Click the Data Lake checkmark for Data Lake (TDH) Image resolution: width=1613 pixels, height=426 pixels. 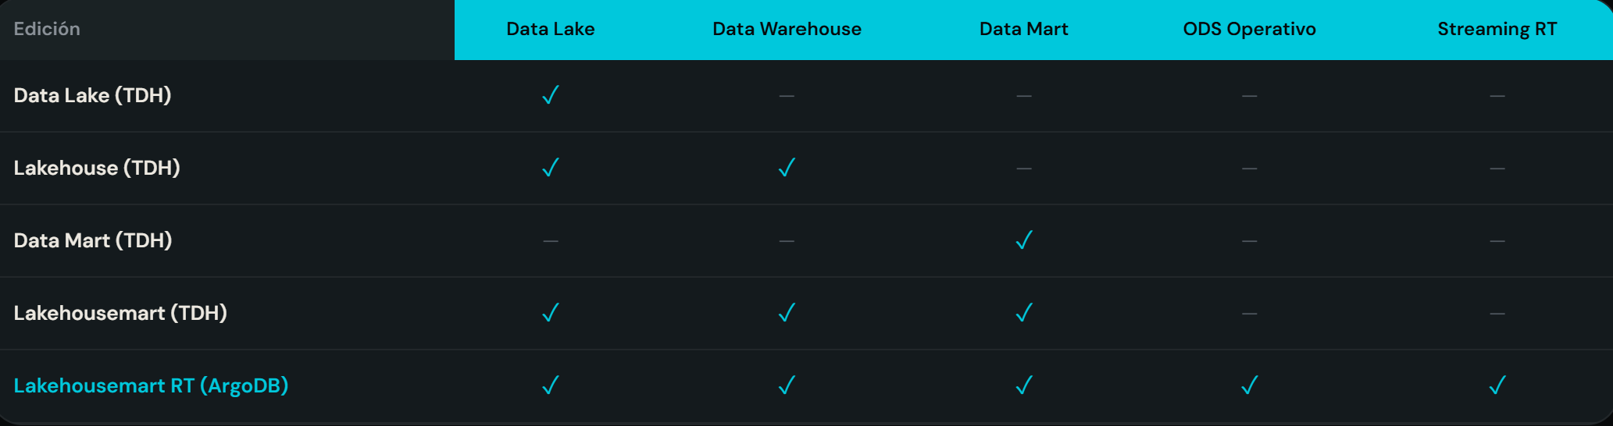click(551, 95)
